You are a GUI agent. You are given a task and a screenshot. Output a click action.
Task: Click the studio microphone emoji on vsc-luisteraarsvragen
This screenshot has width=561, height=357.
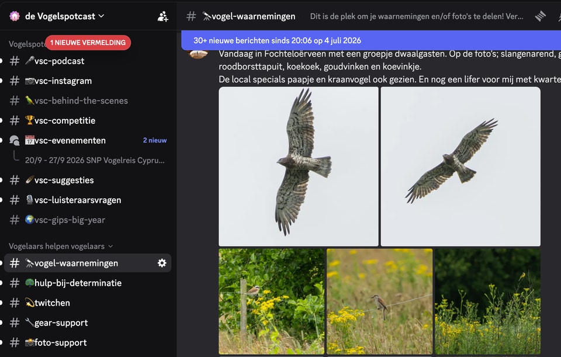click(30, 199)
